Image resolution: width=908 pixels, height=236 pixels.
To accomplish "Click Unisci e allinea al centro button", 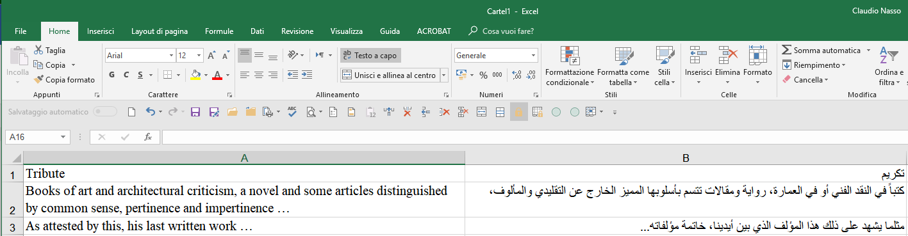I will point(390,75).
